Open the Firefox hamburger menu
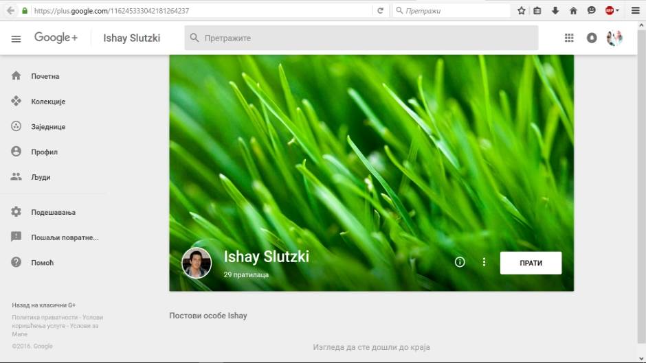This screenshot has width=646, height=363. 635,11
